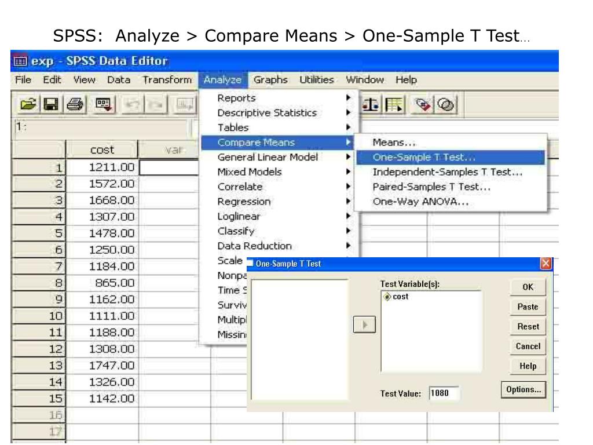Expand the Classify submenu
The width and height of the screenshot is (593, 445).
(x=279, y=231)
